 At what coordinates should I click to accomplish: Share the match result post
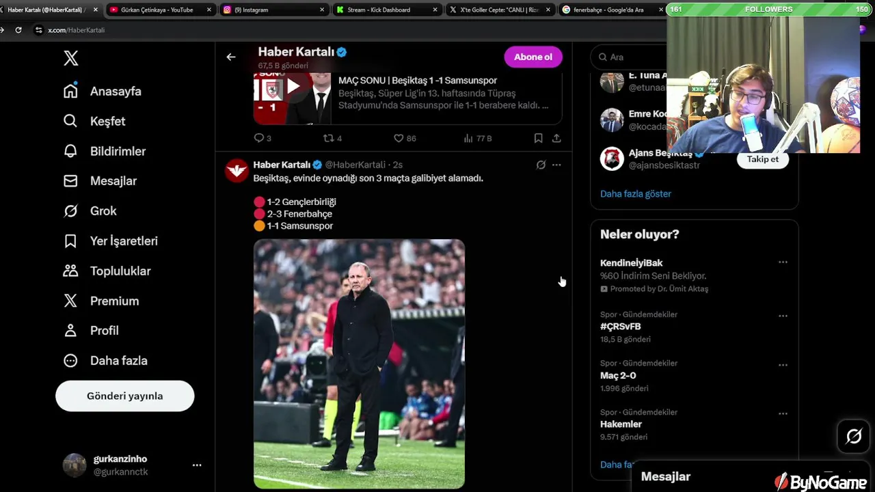click(556, 138)
